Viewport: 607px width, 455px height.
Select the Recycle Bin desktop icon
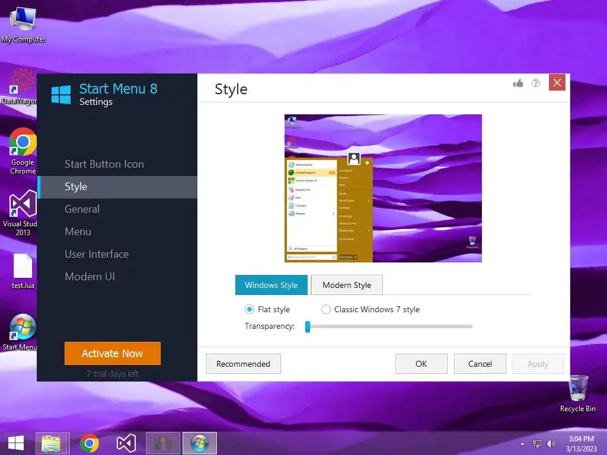[578, 393]
